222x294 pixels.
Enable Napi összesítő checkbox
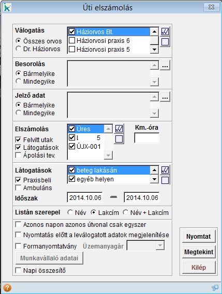(x=18, y=270)
